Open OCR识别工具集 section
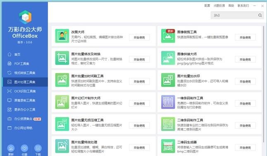 coord(25,91)
